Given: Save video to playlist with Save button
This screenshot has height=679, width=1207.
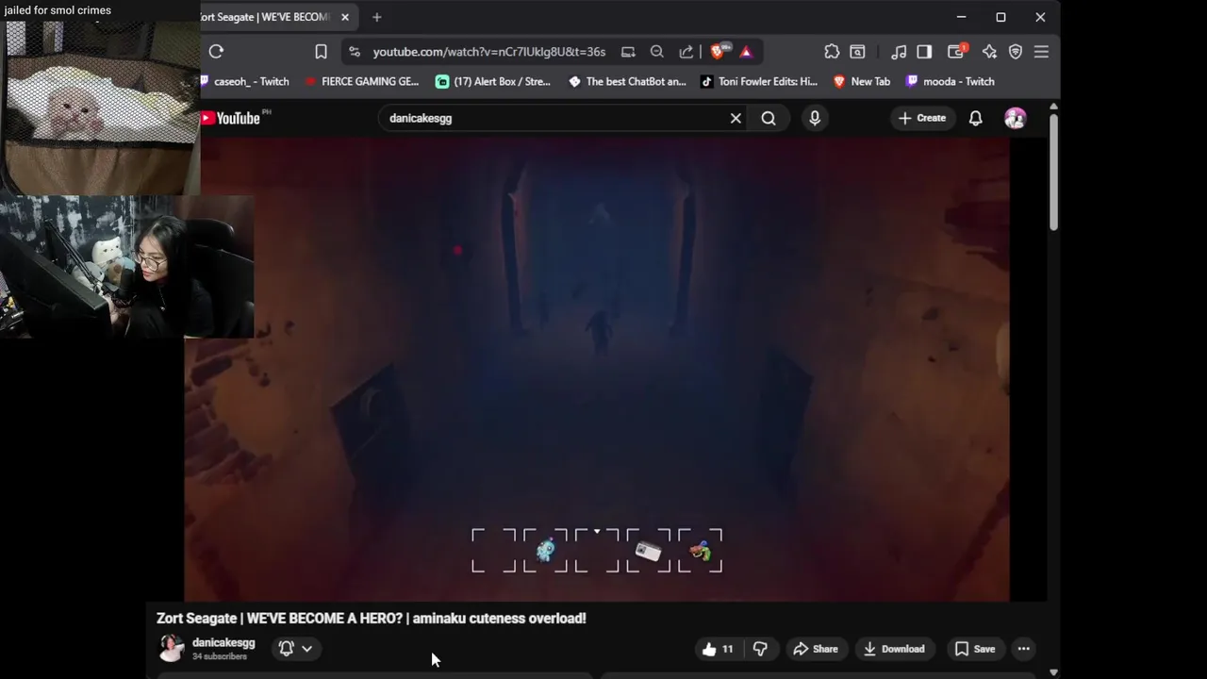Looking at the screenshot, I should click(975, 649).
